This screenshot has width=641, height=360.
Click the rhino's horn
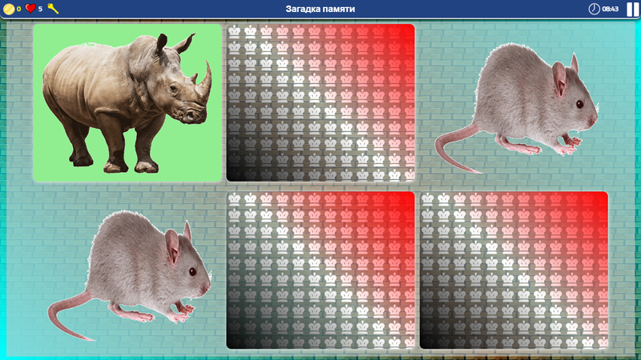pos(205,76)
